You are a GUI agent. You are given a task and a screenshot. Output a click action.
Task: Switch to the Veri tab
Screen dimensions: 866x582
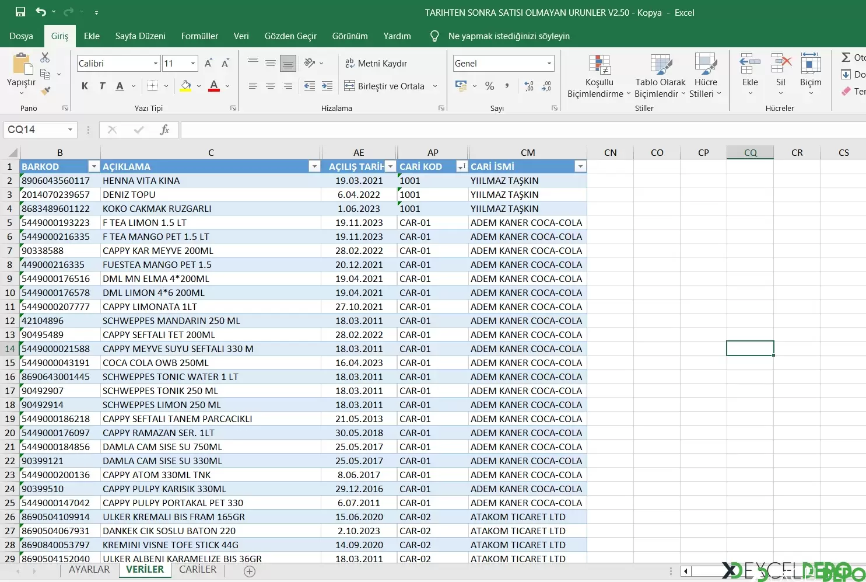coord(241,36)
